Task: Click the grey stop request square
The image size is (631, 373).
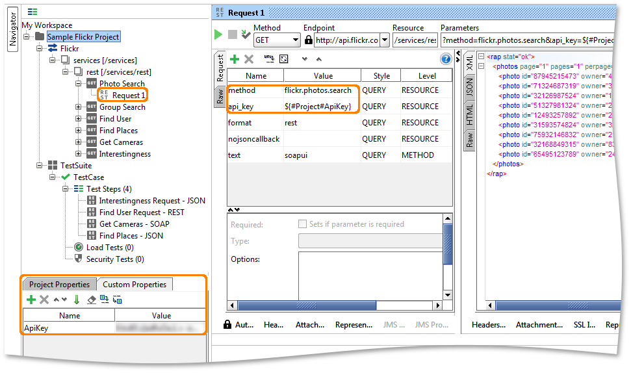Action: point(232,34)
